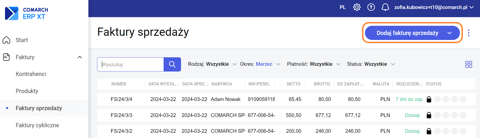Click lock icon on invoice FS/24/3/3
This screenshot has width=480, height=138.
click(x=429, y=115)
